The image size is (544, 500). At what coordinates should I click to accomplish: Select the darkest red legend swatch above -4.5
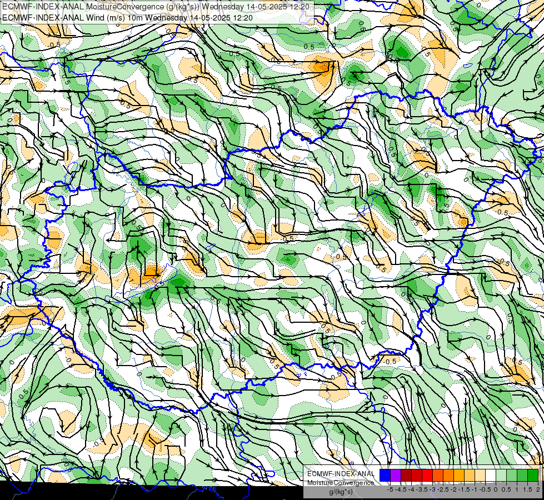[406, 476]
